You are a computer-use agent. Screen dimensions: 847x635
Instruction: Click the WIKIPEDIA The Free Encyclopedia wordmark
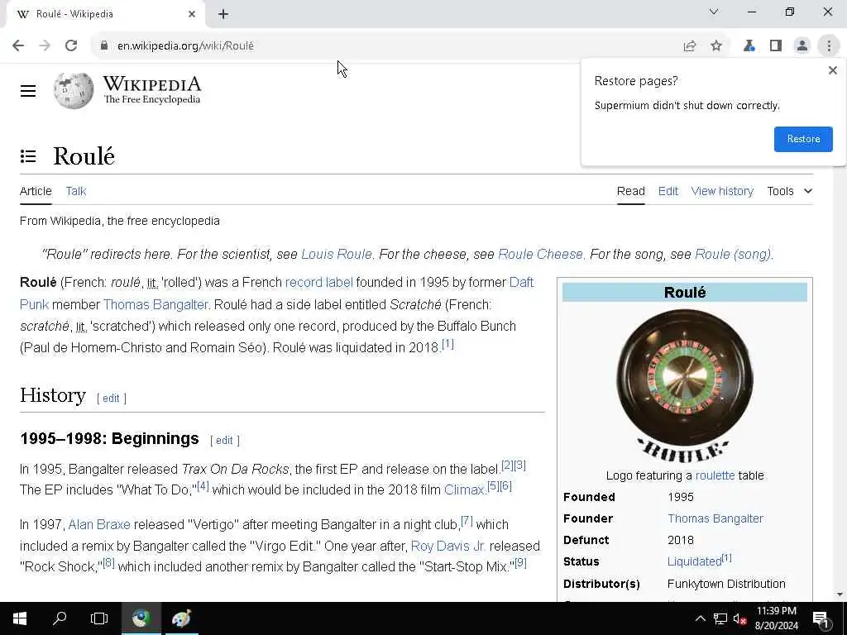(152, 91)
